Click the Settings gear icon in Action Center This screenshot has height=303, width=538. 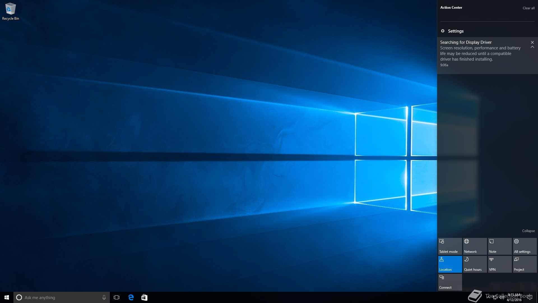click(443, 31)
